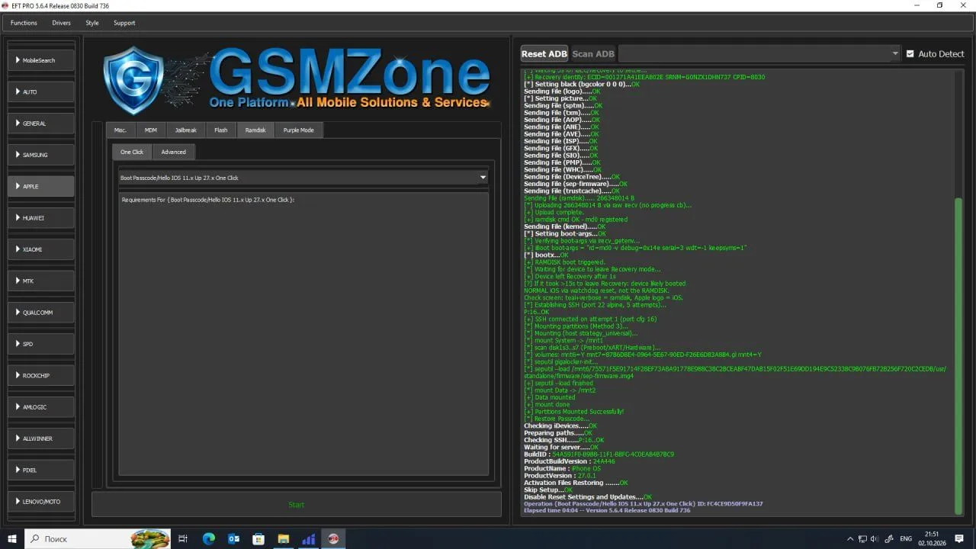Image resolution: width=976 pixels, height=549 pixels.
Task: Expand the HUAWEI sidebar section
Action: pos(41,217)
